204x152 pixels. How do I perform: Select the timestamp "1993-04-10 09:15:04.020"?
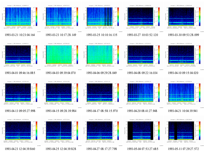(183, 73)
